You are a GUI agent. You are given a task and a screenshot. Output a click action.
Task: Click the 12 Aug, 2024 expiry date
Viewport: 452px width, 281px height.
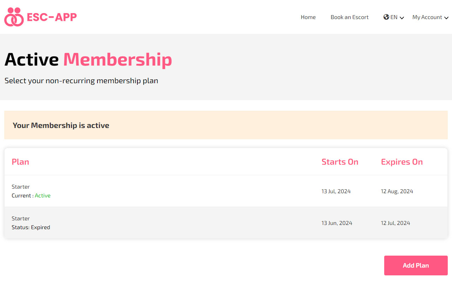(397, 191)
